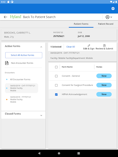The width and height of the screenshot is (118, 157).
Task: Tap the Android home circle button
Action: (59, 153)
